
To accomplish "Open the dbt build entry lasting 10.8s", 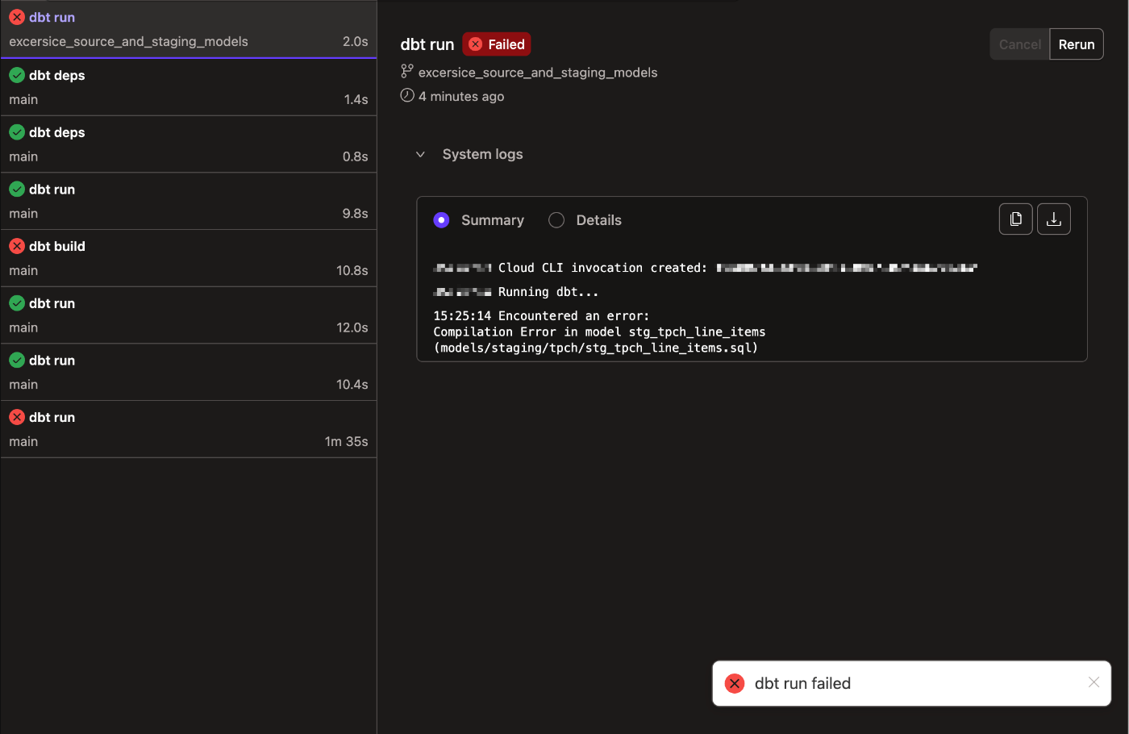I will click(189, 258).
